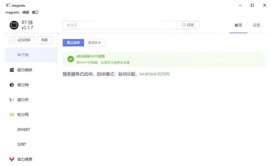Open the 窗口 menu
Viewport: 271px width, 166px height.
pos(35,13)
